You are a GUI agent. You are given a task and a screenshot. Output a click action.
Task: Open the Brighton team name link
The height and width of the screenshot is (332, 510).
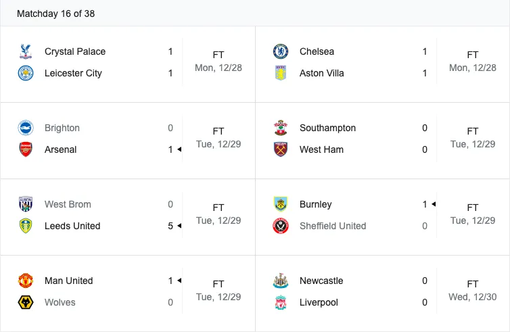click(x=62, y=128)
